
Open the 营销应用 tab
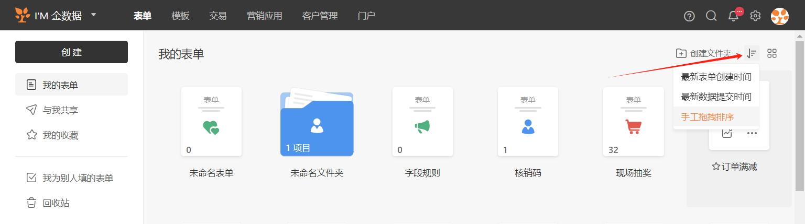(265, 16)
